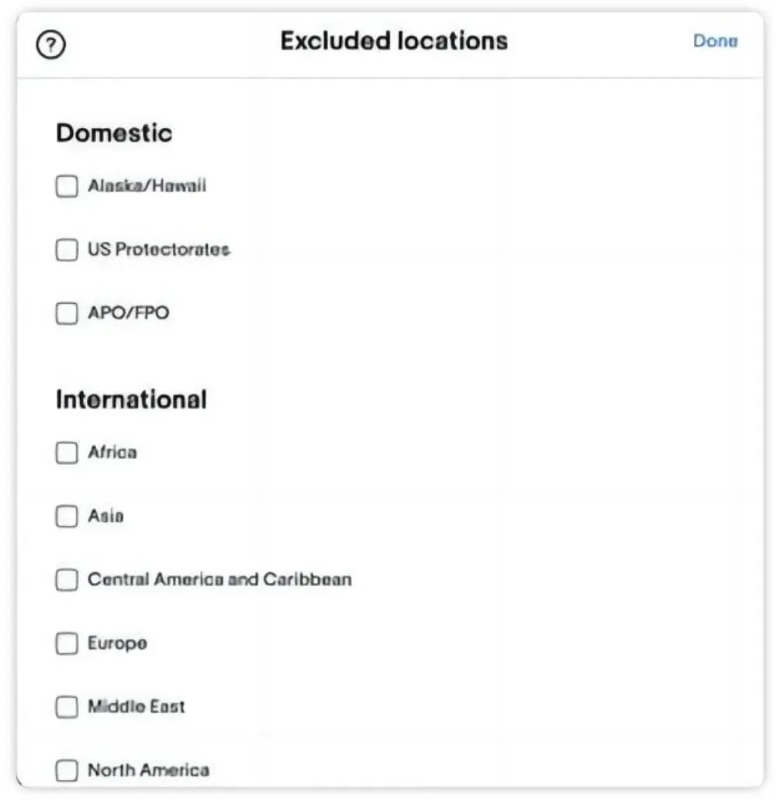Click the Done link
777x800 pixels.
coord(715,41)
